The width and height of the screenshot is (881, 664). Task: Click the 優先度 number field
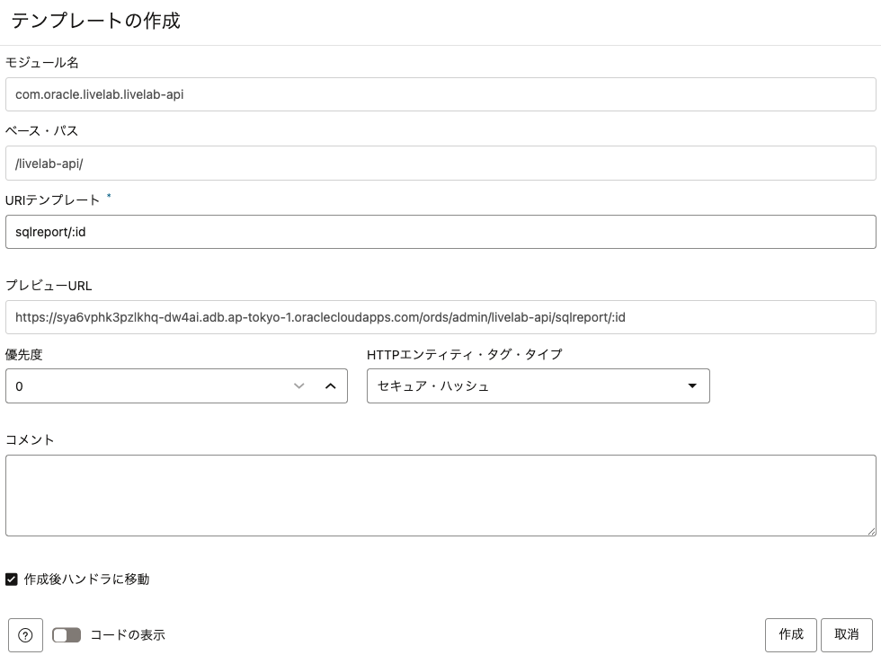[176, 386]
